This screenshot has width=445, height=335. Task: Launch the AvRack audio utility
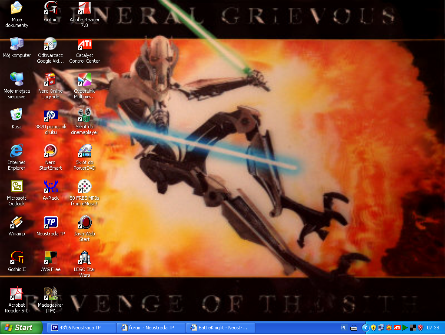tap(50, 187)
